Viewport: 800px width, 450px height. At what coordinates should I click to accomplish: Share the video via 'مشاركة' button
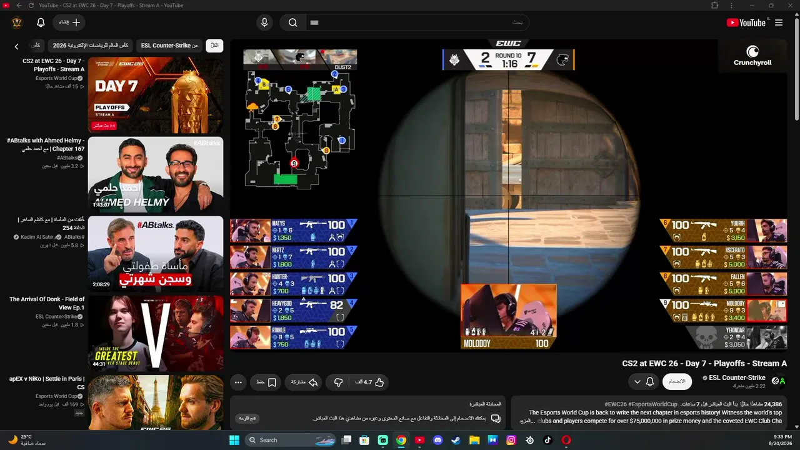point(304,382)
